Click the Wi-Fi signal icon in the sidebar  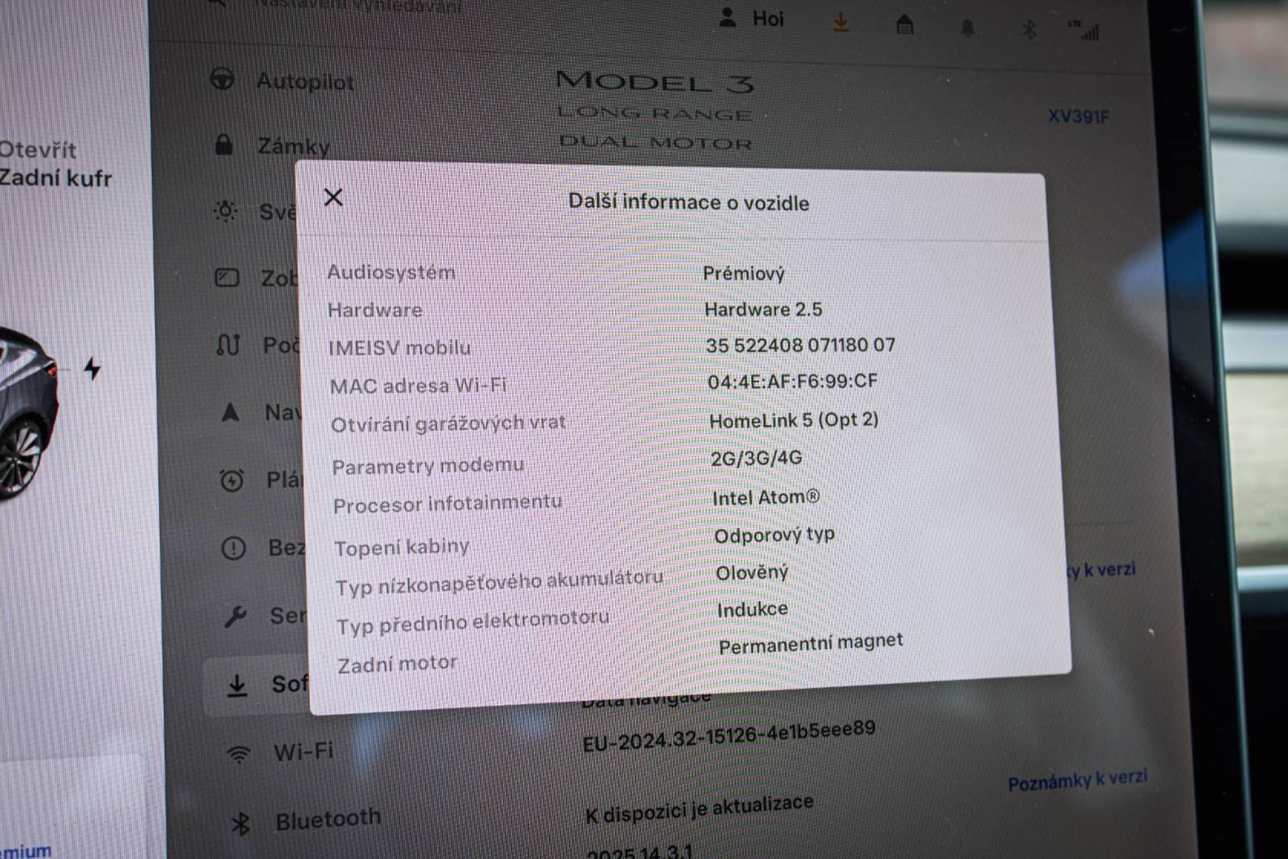(x=238, y=754)
